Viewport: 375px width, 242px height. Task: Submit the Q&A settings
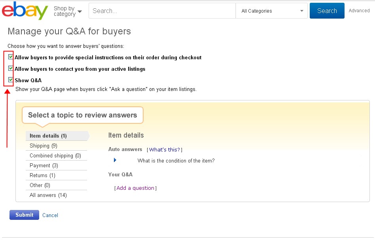pyautogui.click(x=24, y=215)
